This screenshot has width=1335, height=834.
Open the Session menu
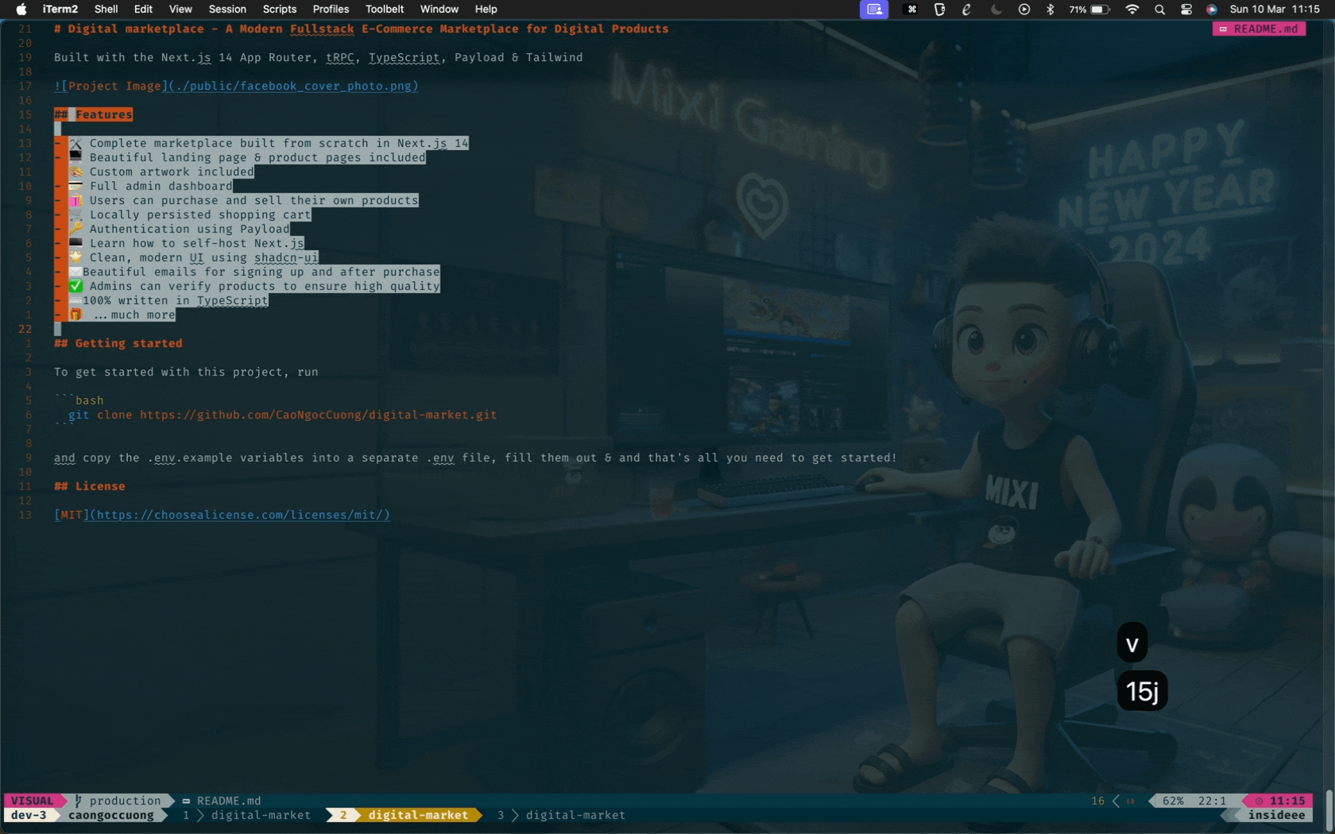coord(227,10)
